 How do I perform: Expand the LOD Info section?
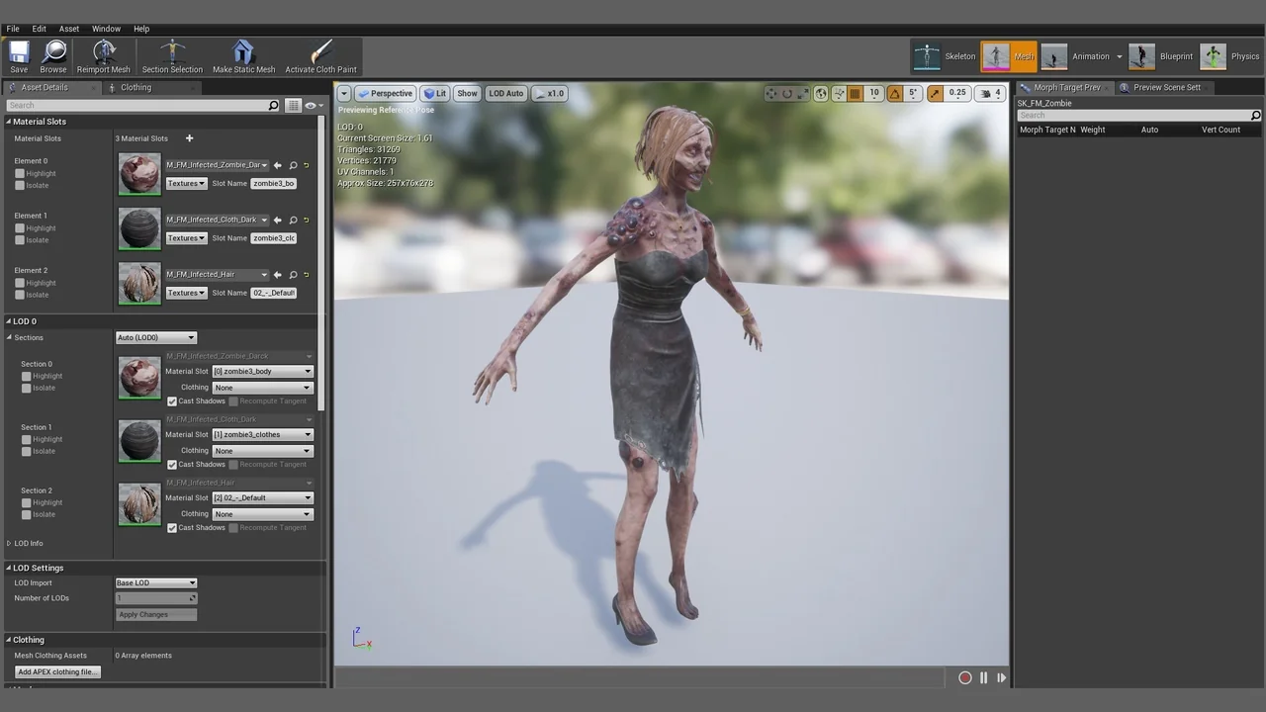point(10,544)
